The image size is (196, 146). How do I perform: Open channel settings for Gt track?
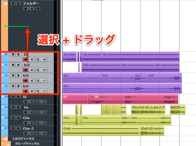38,59
